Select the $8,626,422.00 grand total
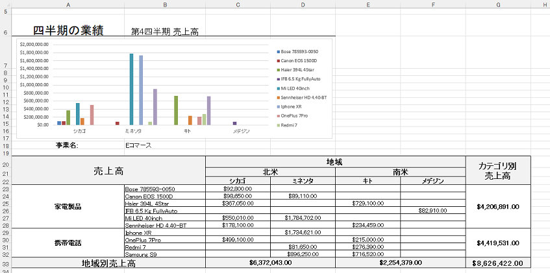This screenshot has height=273, width=550. point(498,263)
